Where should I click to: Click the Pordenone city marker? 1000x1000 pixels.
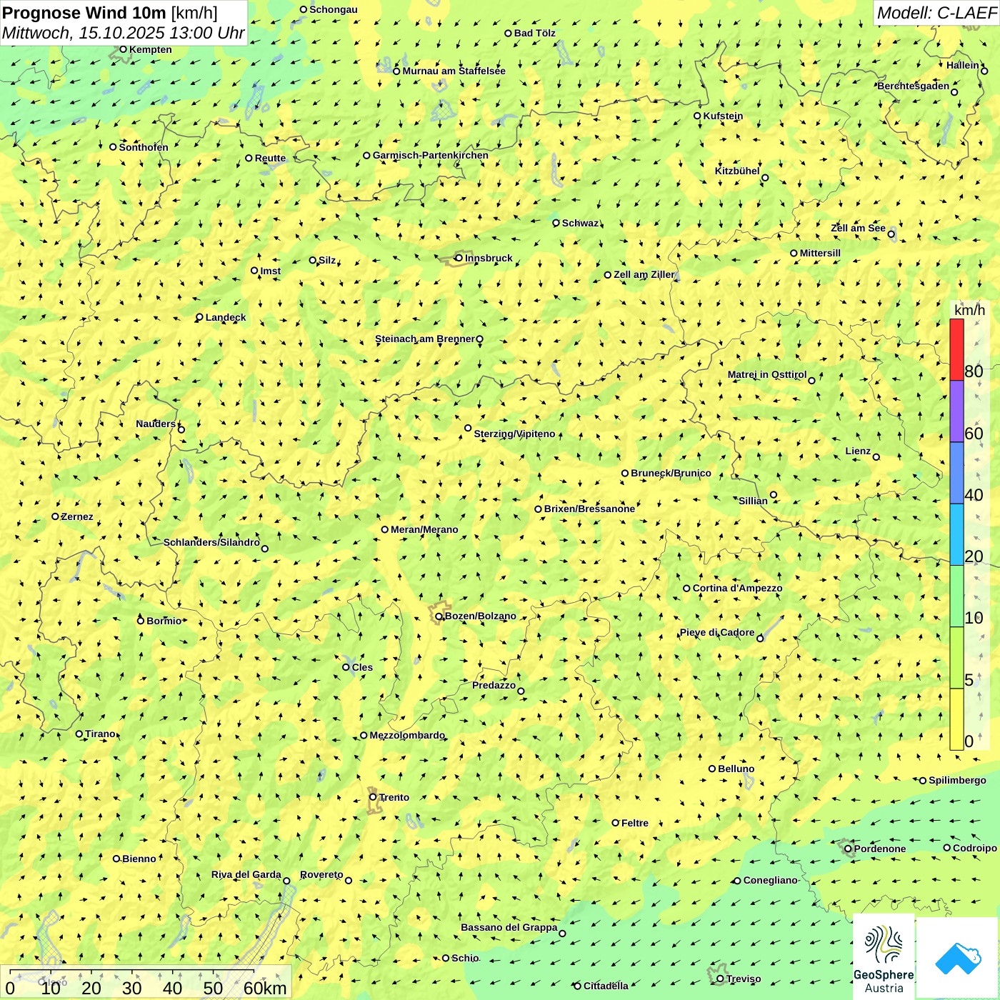click(848, 849)
